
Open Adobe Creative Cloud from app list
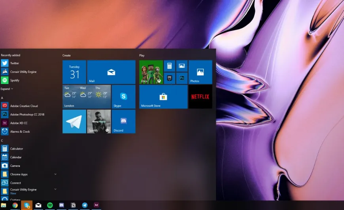coord(28,106)
